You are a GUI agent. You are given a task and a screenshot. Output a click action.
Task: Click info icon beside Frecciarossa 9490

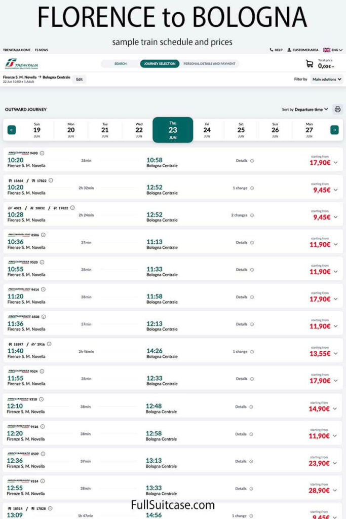[x=42, y=153]
